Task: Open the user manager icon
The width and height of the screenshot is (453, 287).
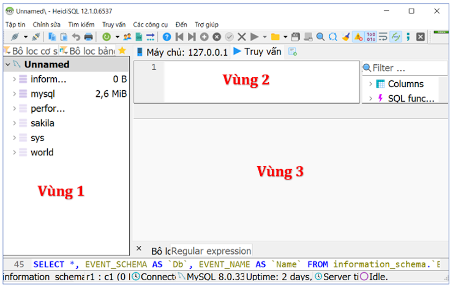Action: coord(127,37)
